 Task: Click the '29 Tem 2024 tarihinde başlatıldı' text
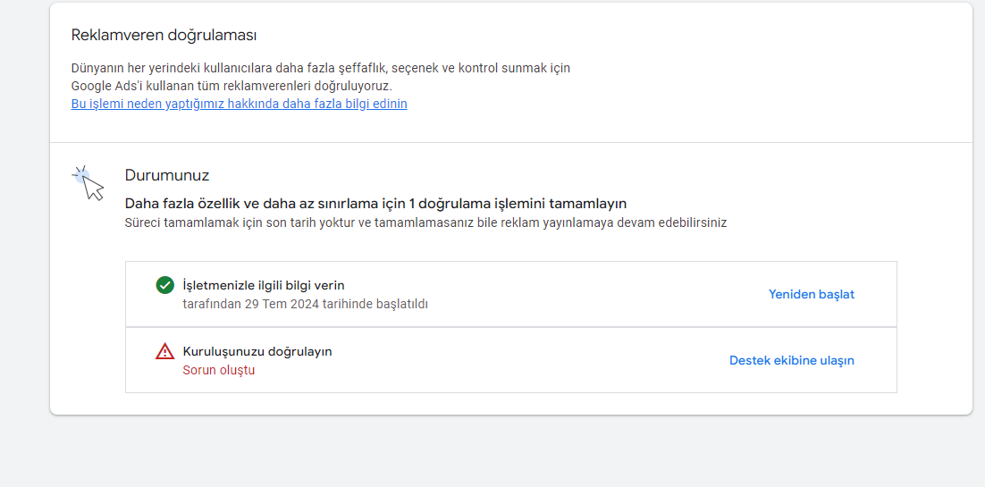(336, 304)
